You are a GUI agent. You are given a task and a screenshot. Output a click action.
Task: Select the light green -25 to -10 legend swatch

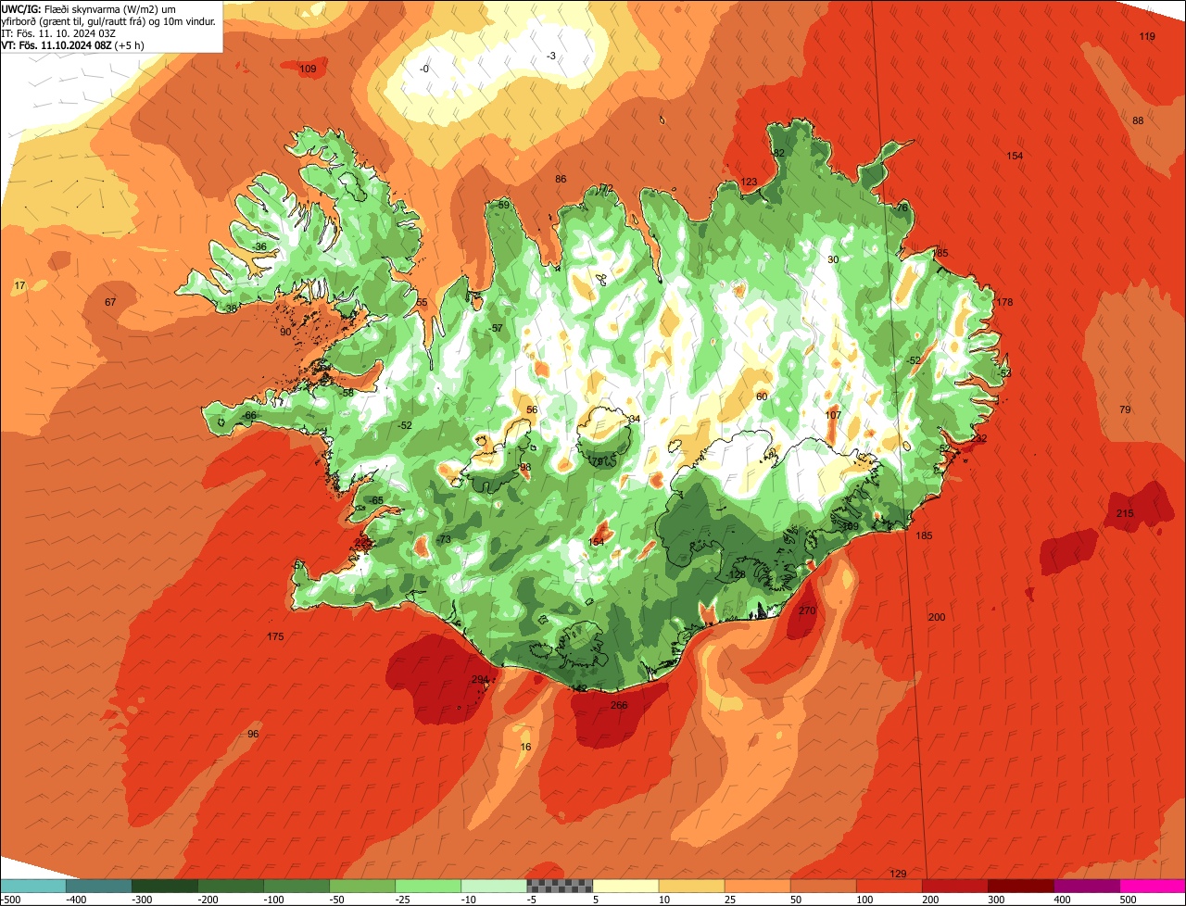[428, 886]
